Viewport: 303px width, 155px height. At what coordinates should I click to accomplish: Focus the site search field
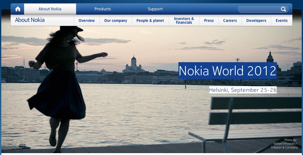263,9
